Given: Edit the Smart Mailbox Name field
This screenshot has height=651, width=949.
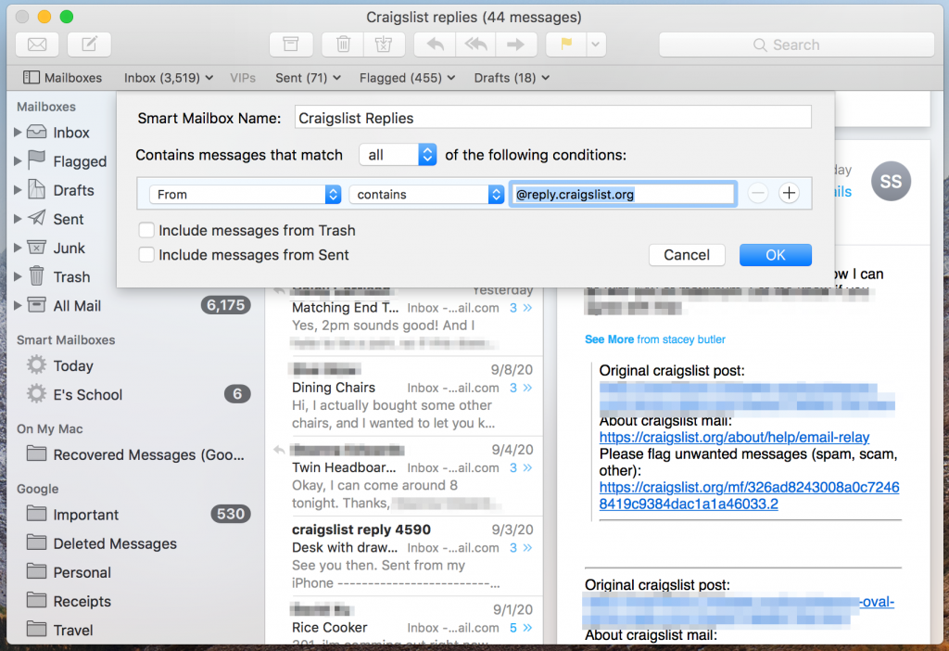Looking at the screenshot, I should [552, 118].
